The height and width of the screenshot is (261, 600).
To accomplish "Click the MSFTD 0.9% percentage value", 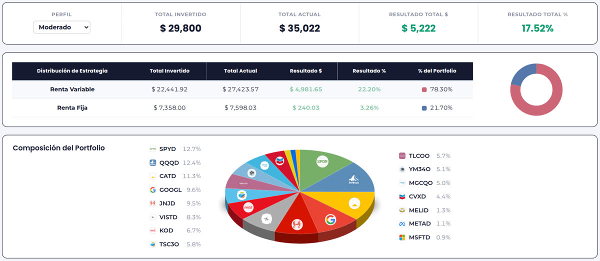I will [443, 237].
